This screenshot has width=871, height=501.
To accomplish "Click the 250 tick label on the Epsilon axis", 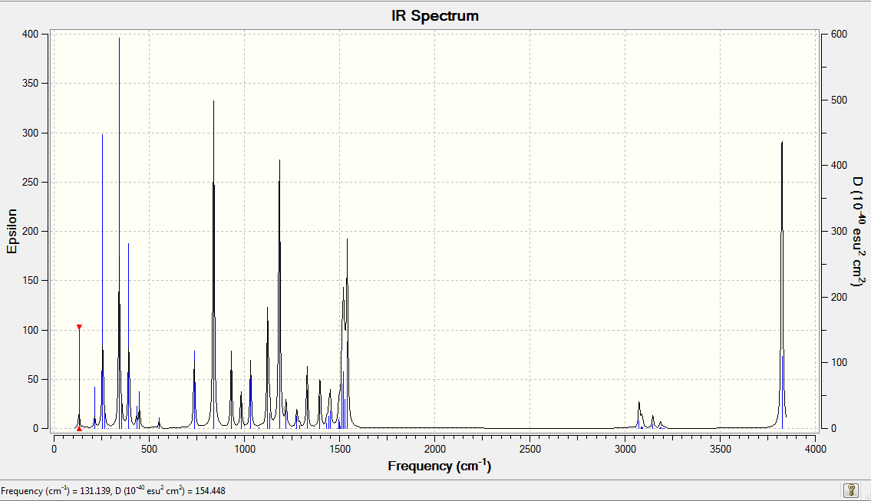I will point(31,182).
